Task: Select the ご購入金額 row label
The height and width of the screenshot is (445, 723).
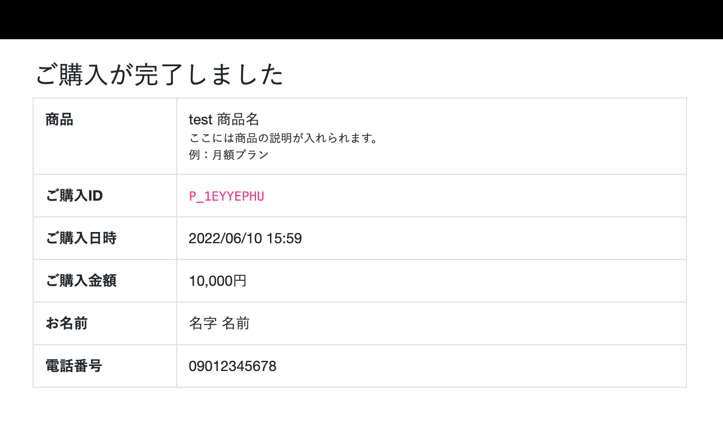Action: click(x=81, y=281)
